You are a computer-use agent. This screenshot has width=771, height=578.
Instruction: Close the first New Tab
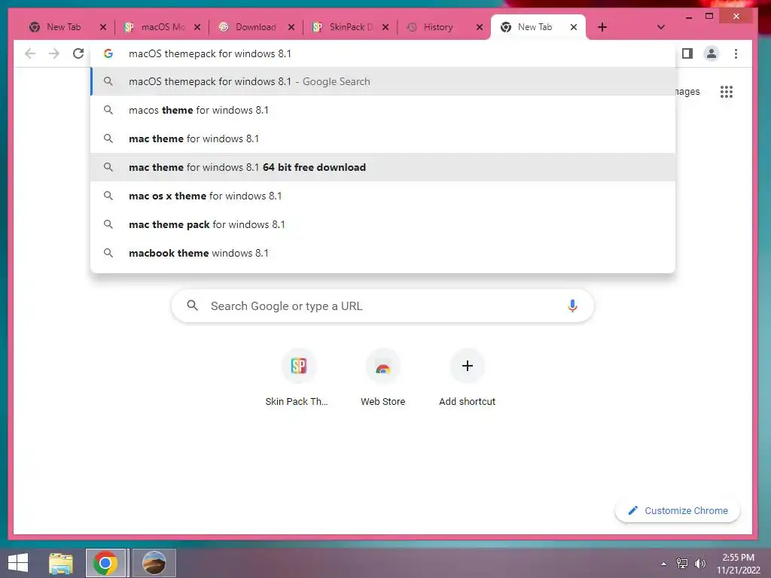click(x=102, y=27)
